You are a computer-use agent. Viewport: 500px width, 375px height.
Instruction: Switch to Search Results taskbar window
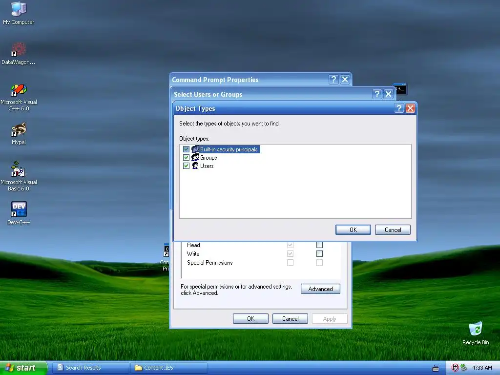click(90, 368)
